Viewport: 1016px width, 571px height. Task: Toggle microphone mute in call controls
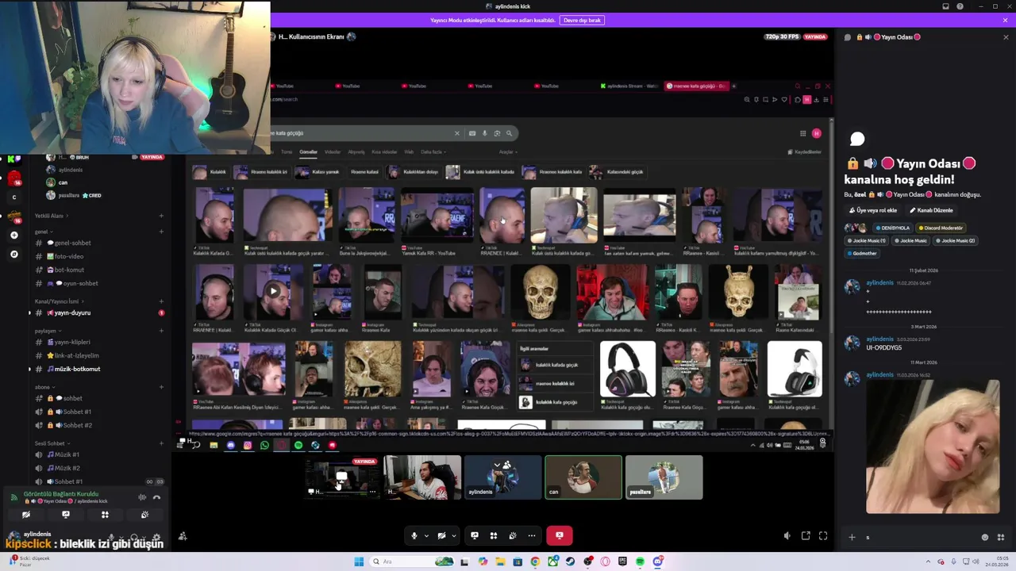[414, 535]
